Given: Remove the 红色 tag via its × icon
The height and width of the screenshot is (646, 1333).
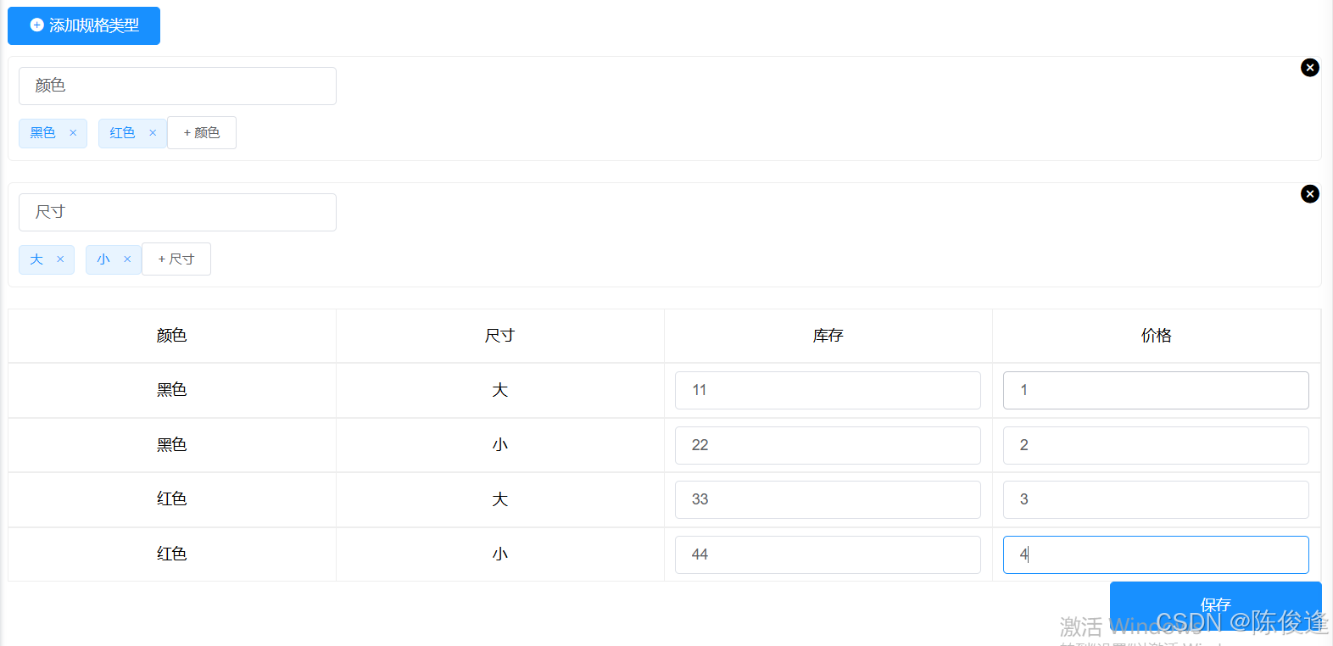Looking at the screenshot, I should coord(153,133).
